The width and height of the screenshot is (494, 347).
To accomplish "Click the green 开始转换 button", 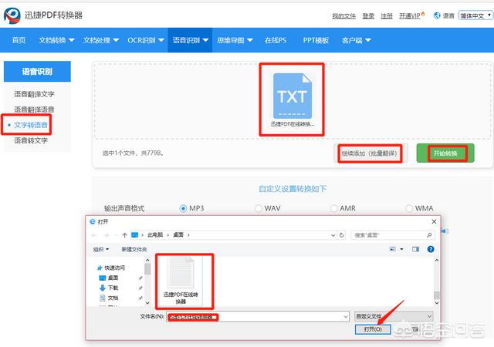I will tap(445, 153).
